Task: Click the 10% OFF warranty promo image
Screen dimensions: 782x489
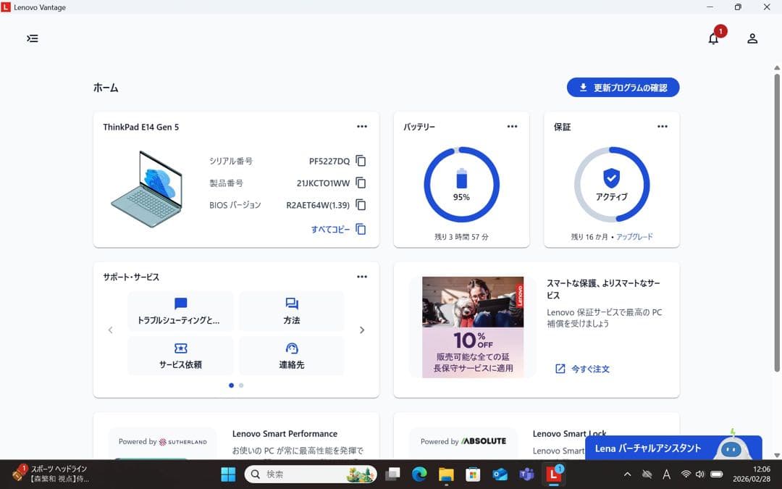Action: (473, 327)
